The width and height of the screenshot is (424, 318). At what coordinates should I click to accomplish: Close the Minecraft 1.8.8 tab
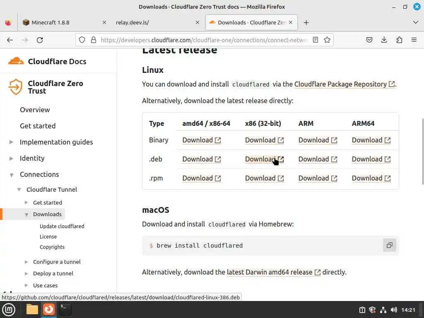pyautogui.click(x=104, y=22)
